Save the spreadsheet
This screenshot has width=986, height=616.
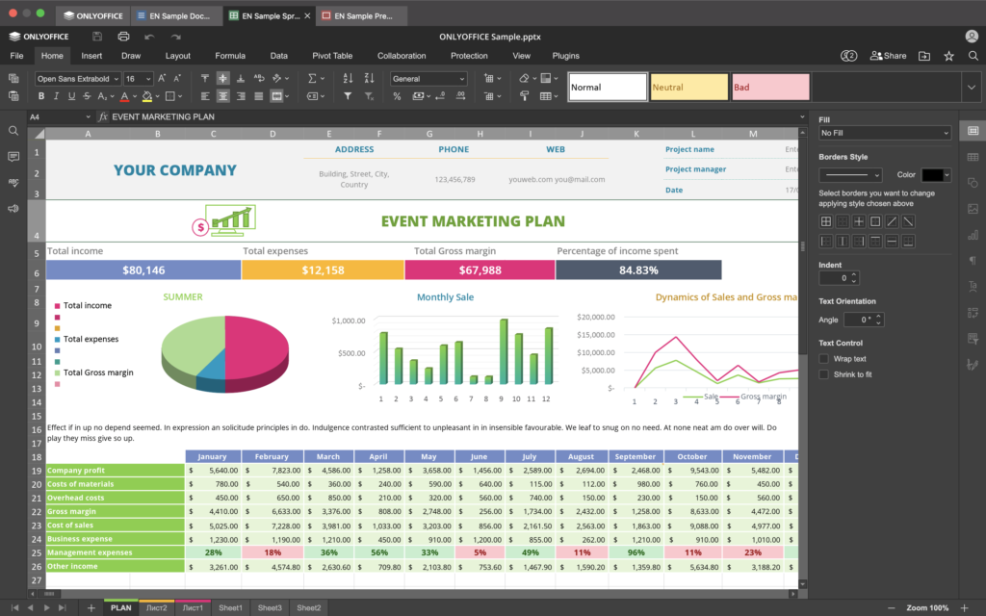97,37
